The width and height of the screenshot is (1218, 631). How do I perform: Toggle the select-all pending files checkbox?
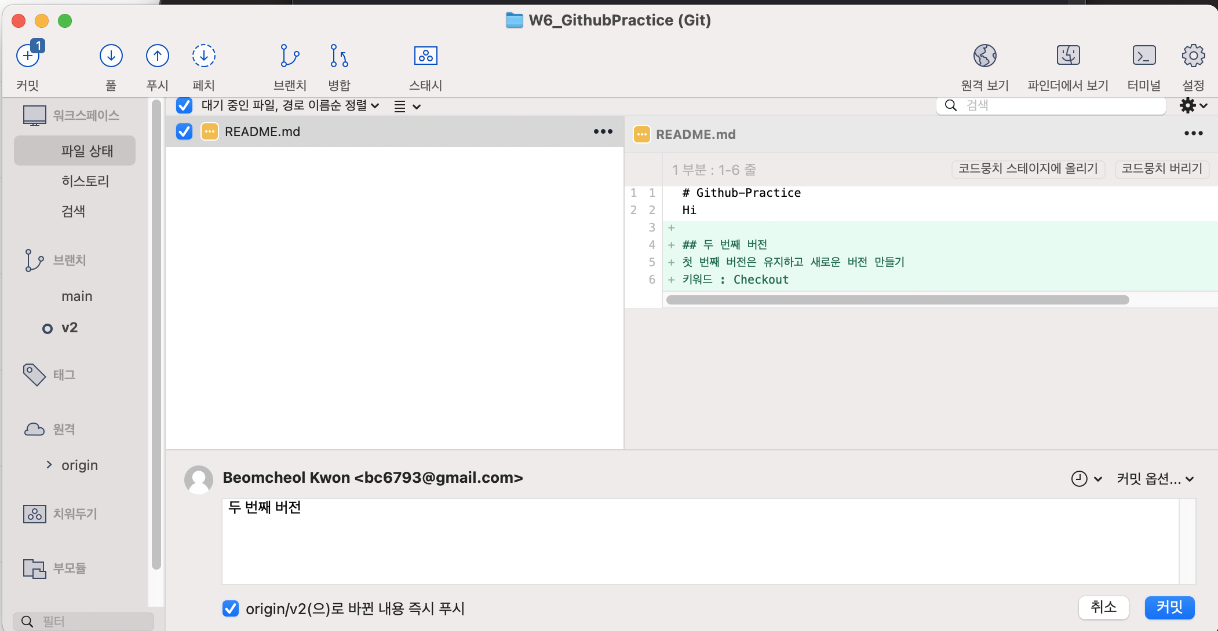184,105
